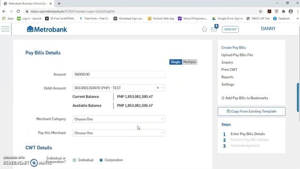This screenshot has height=169, width=300.
Task: Click step 1 Enter Pay Bills Details
Action: click(x=248, y=134)
